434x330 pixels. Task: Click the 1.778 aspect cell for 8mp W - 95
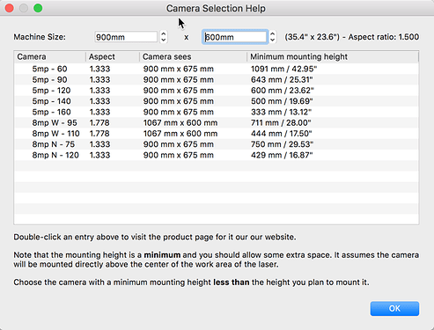tap(99, 122)
